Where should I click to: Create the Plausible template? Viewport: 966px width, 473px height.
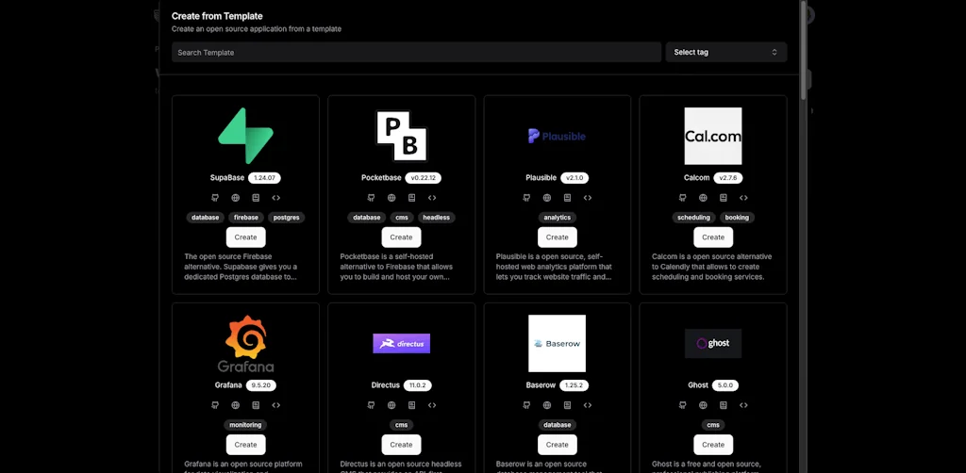click(x=557, y=237)
